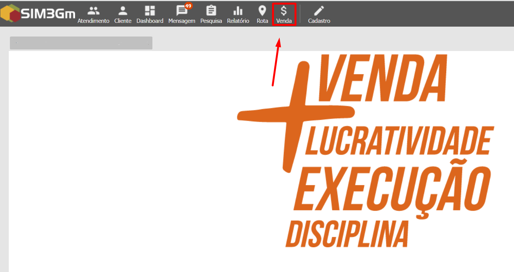Open the Atendimento menu

(93, 15)
